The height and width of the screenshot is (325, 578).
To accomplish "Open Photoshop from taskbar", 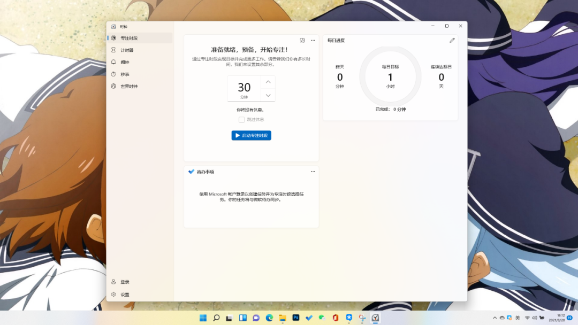I will (295, 318).
